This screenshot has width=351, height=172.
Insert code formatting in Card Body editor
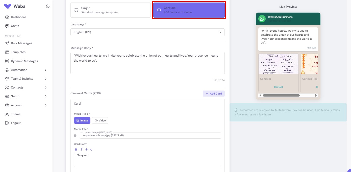(x=92, y=149)
